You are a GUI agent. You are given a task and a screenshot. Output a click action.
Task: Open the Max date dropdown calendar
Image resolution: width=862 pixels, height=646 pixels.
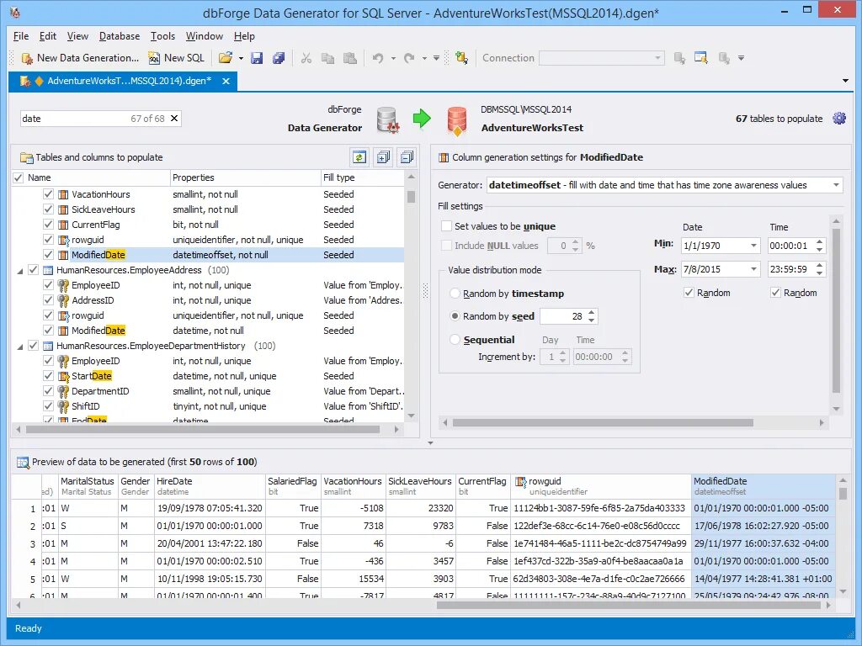[753, 269]
